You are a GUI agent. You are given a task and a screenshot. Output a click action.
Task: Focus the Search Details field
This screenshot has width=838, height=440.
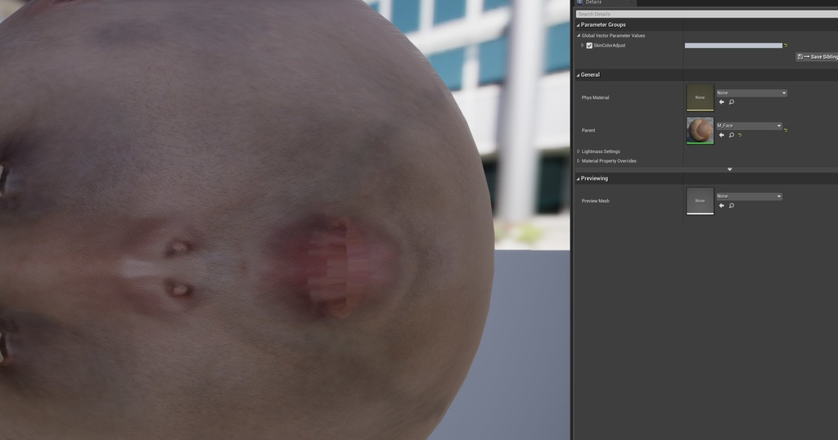[x=706, y=14]
